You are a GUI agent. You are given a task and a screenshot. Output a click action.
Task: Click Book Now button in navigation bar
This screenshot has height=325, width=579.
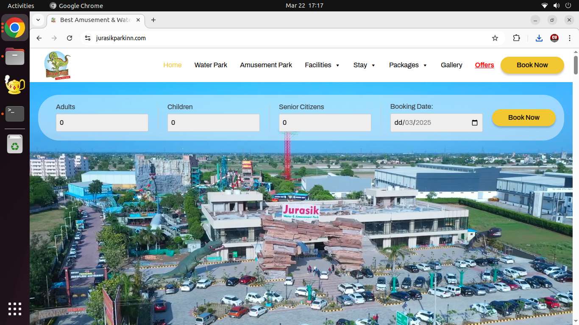point(532,65)
